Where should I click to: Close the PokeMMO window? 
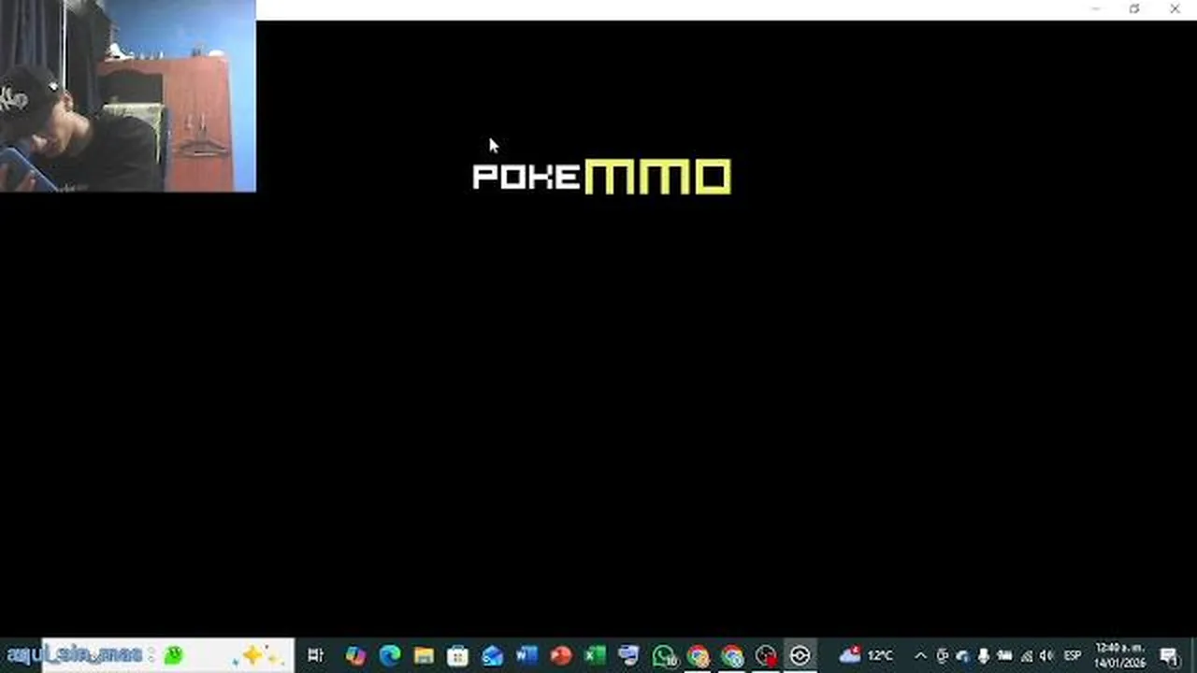(1175, 8)
